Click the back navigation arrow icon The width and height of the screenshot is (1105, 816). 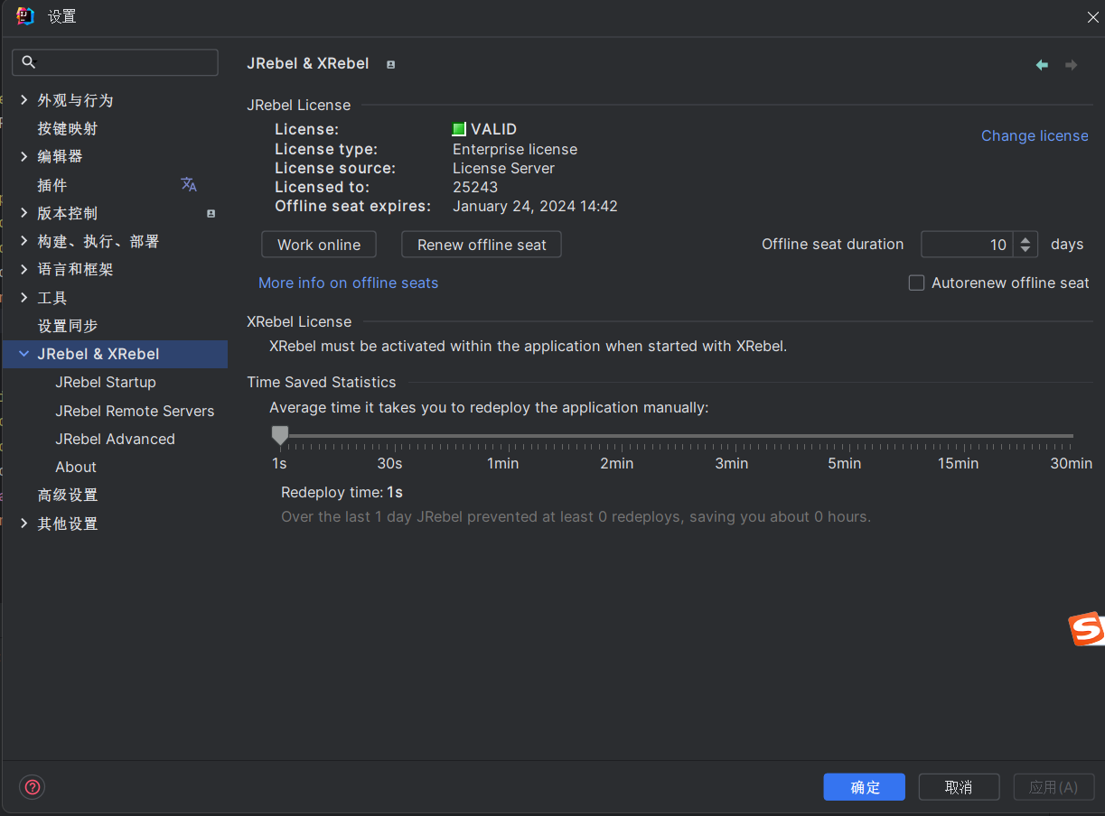click(1042, 65)
